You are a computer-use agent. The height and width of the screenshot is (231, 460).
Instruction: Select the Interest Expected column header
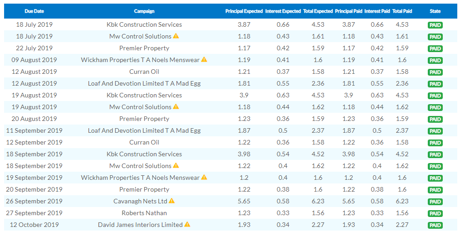pos(283,11)
